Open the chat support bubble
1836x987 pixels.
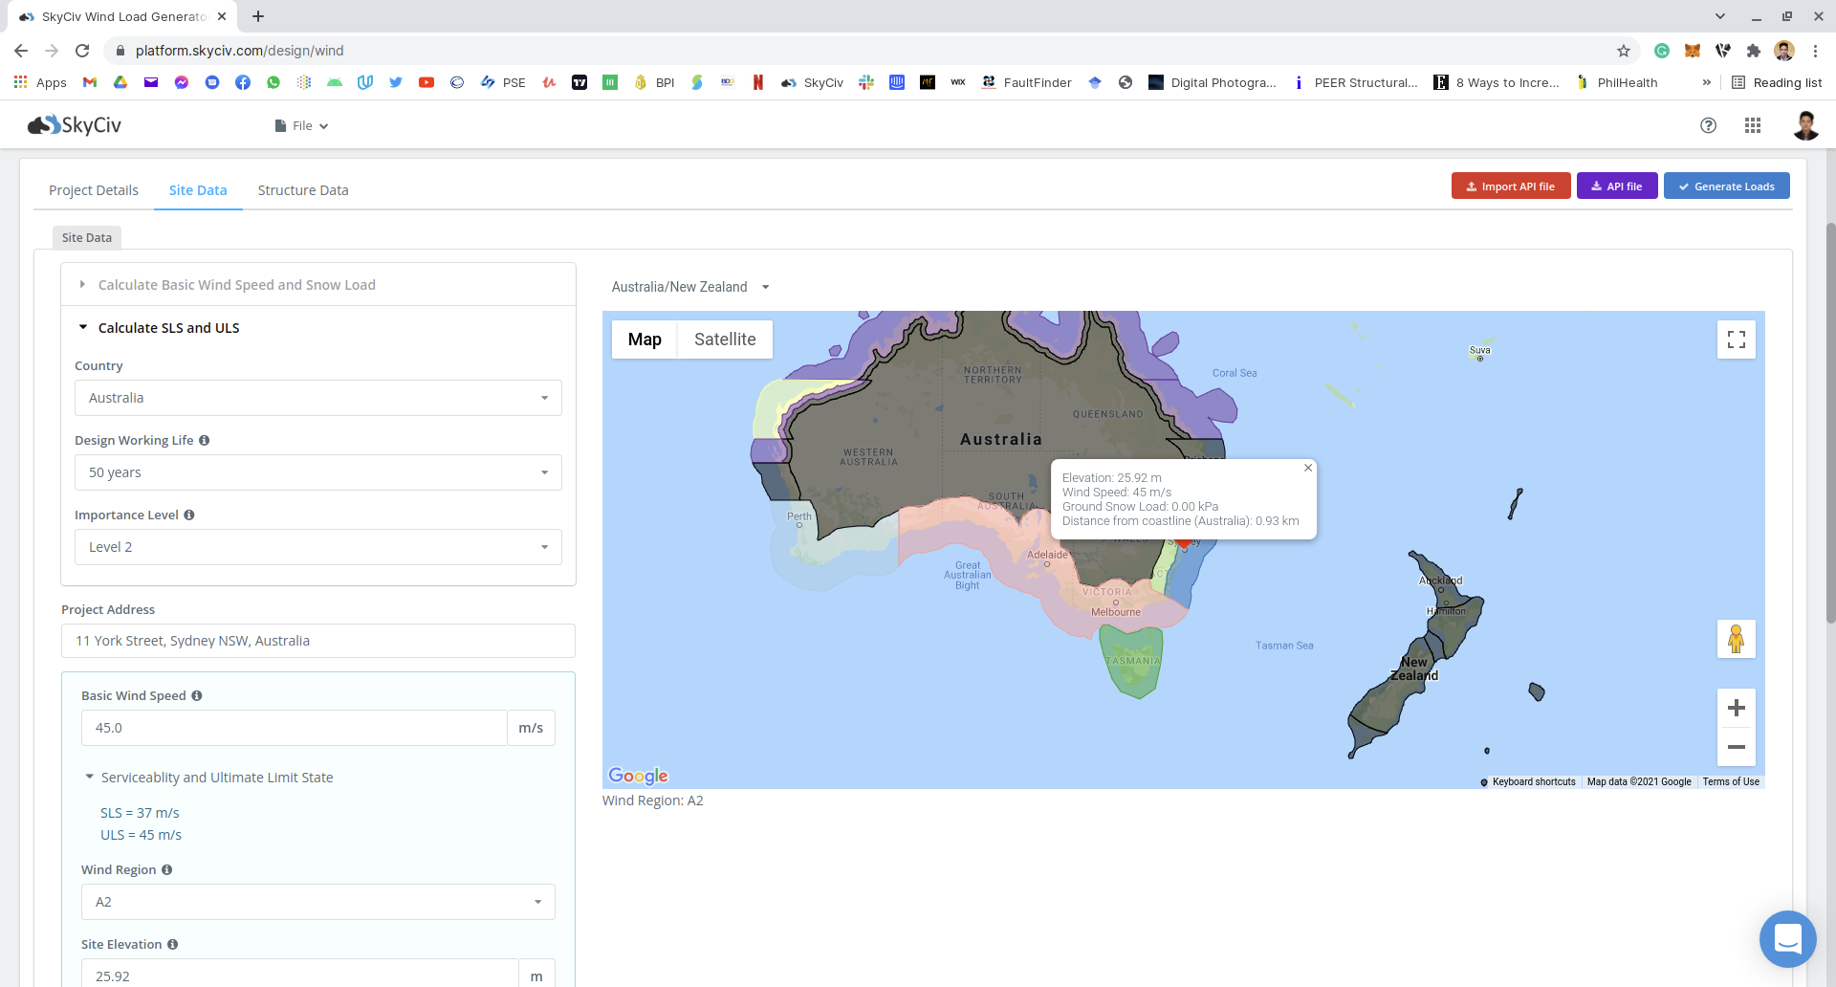coord(1787,938)
